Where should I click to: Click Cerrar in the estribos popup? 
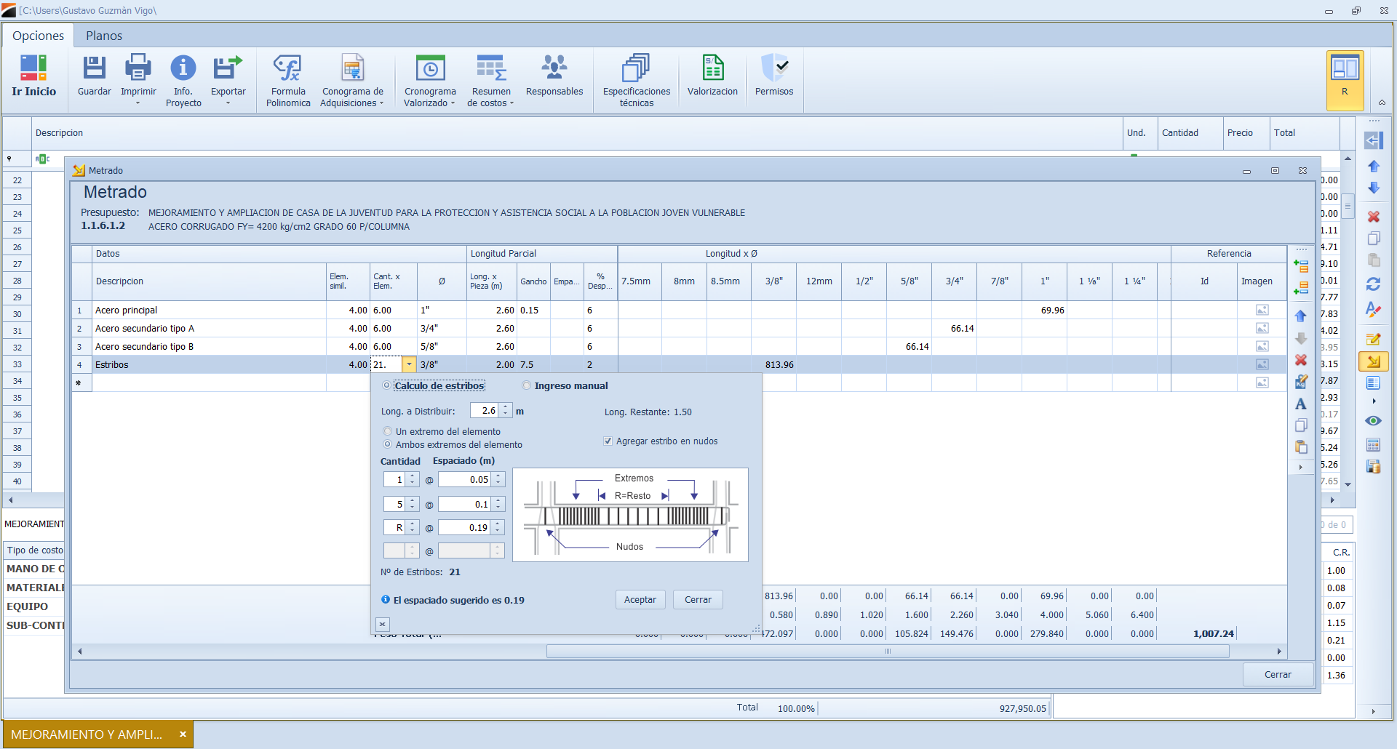pos(698,600)
